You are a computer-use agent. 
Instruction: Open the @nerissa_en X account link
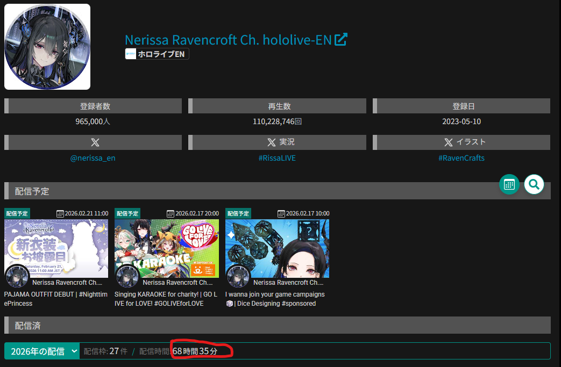[x=93, y=158]
